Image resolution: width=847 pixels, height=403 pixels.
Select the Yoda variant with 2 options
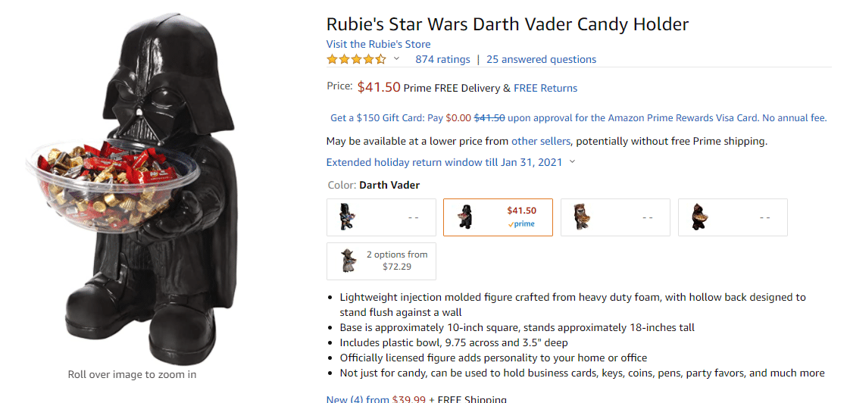pyautogui.click(x=381, y=261)
